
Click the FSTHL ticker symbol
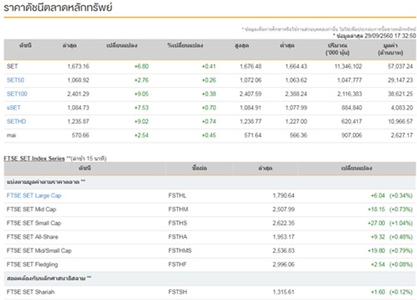click(x=177, y=196)
